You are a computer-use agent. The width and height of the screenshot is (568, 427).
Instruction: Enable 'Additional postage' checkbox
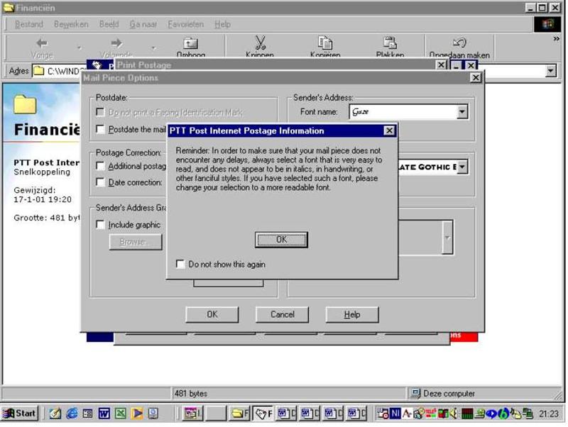pos(100,166)
